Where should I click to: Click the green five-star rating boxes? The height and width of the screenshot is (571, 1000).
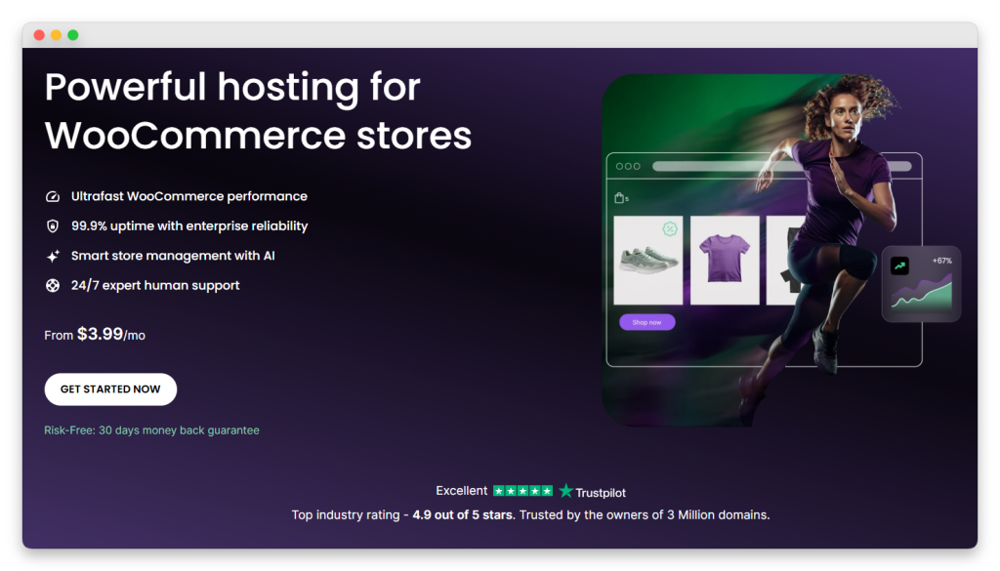point(523,491)
